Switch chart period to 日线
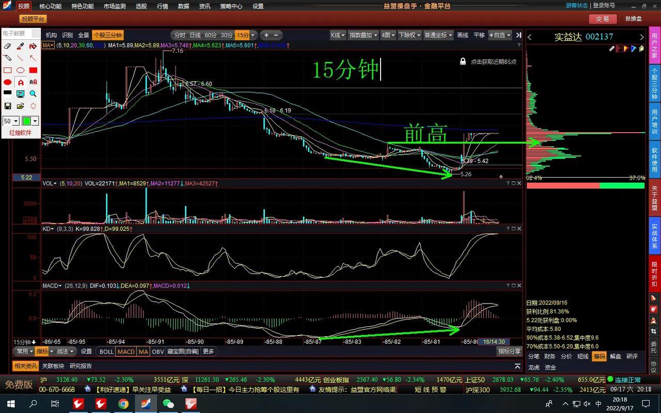This screenshot has height=413, width=661. click(195, 35)
